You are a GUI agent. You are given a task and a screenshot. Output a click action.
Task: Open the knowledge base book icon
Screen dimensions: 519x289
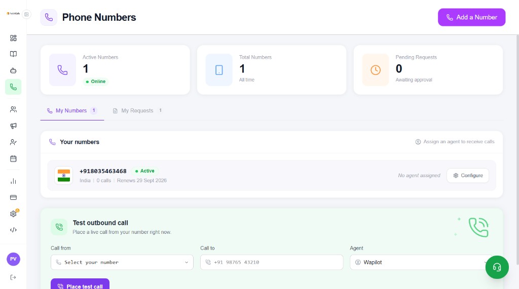13,54
